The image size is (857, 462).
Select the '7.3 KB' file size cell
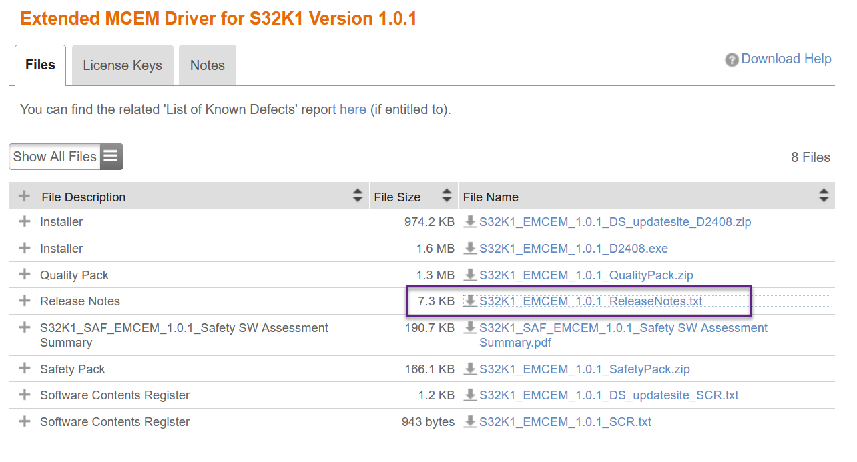[436, 301]
